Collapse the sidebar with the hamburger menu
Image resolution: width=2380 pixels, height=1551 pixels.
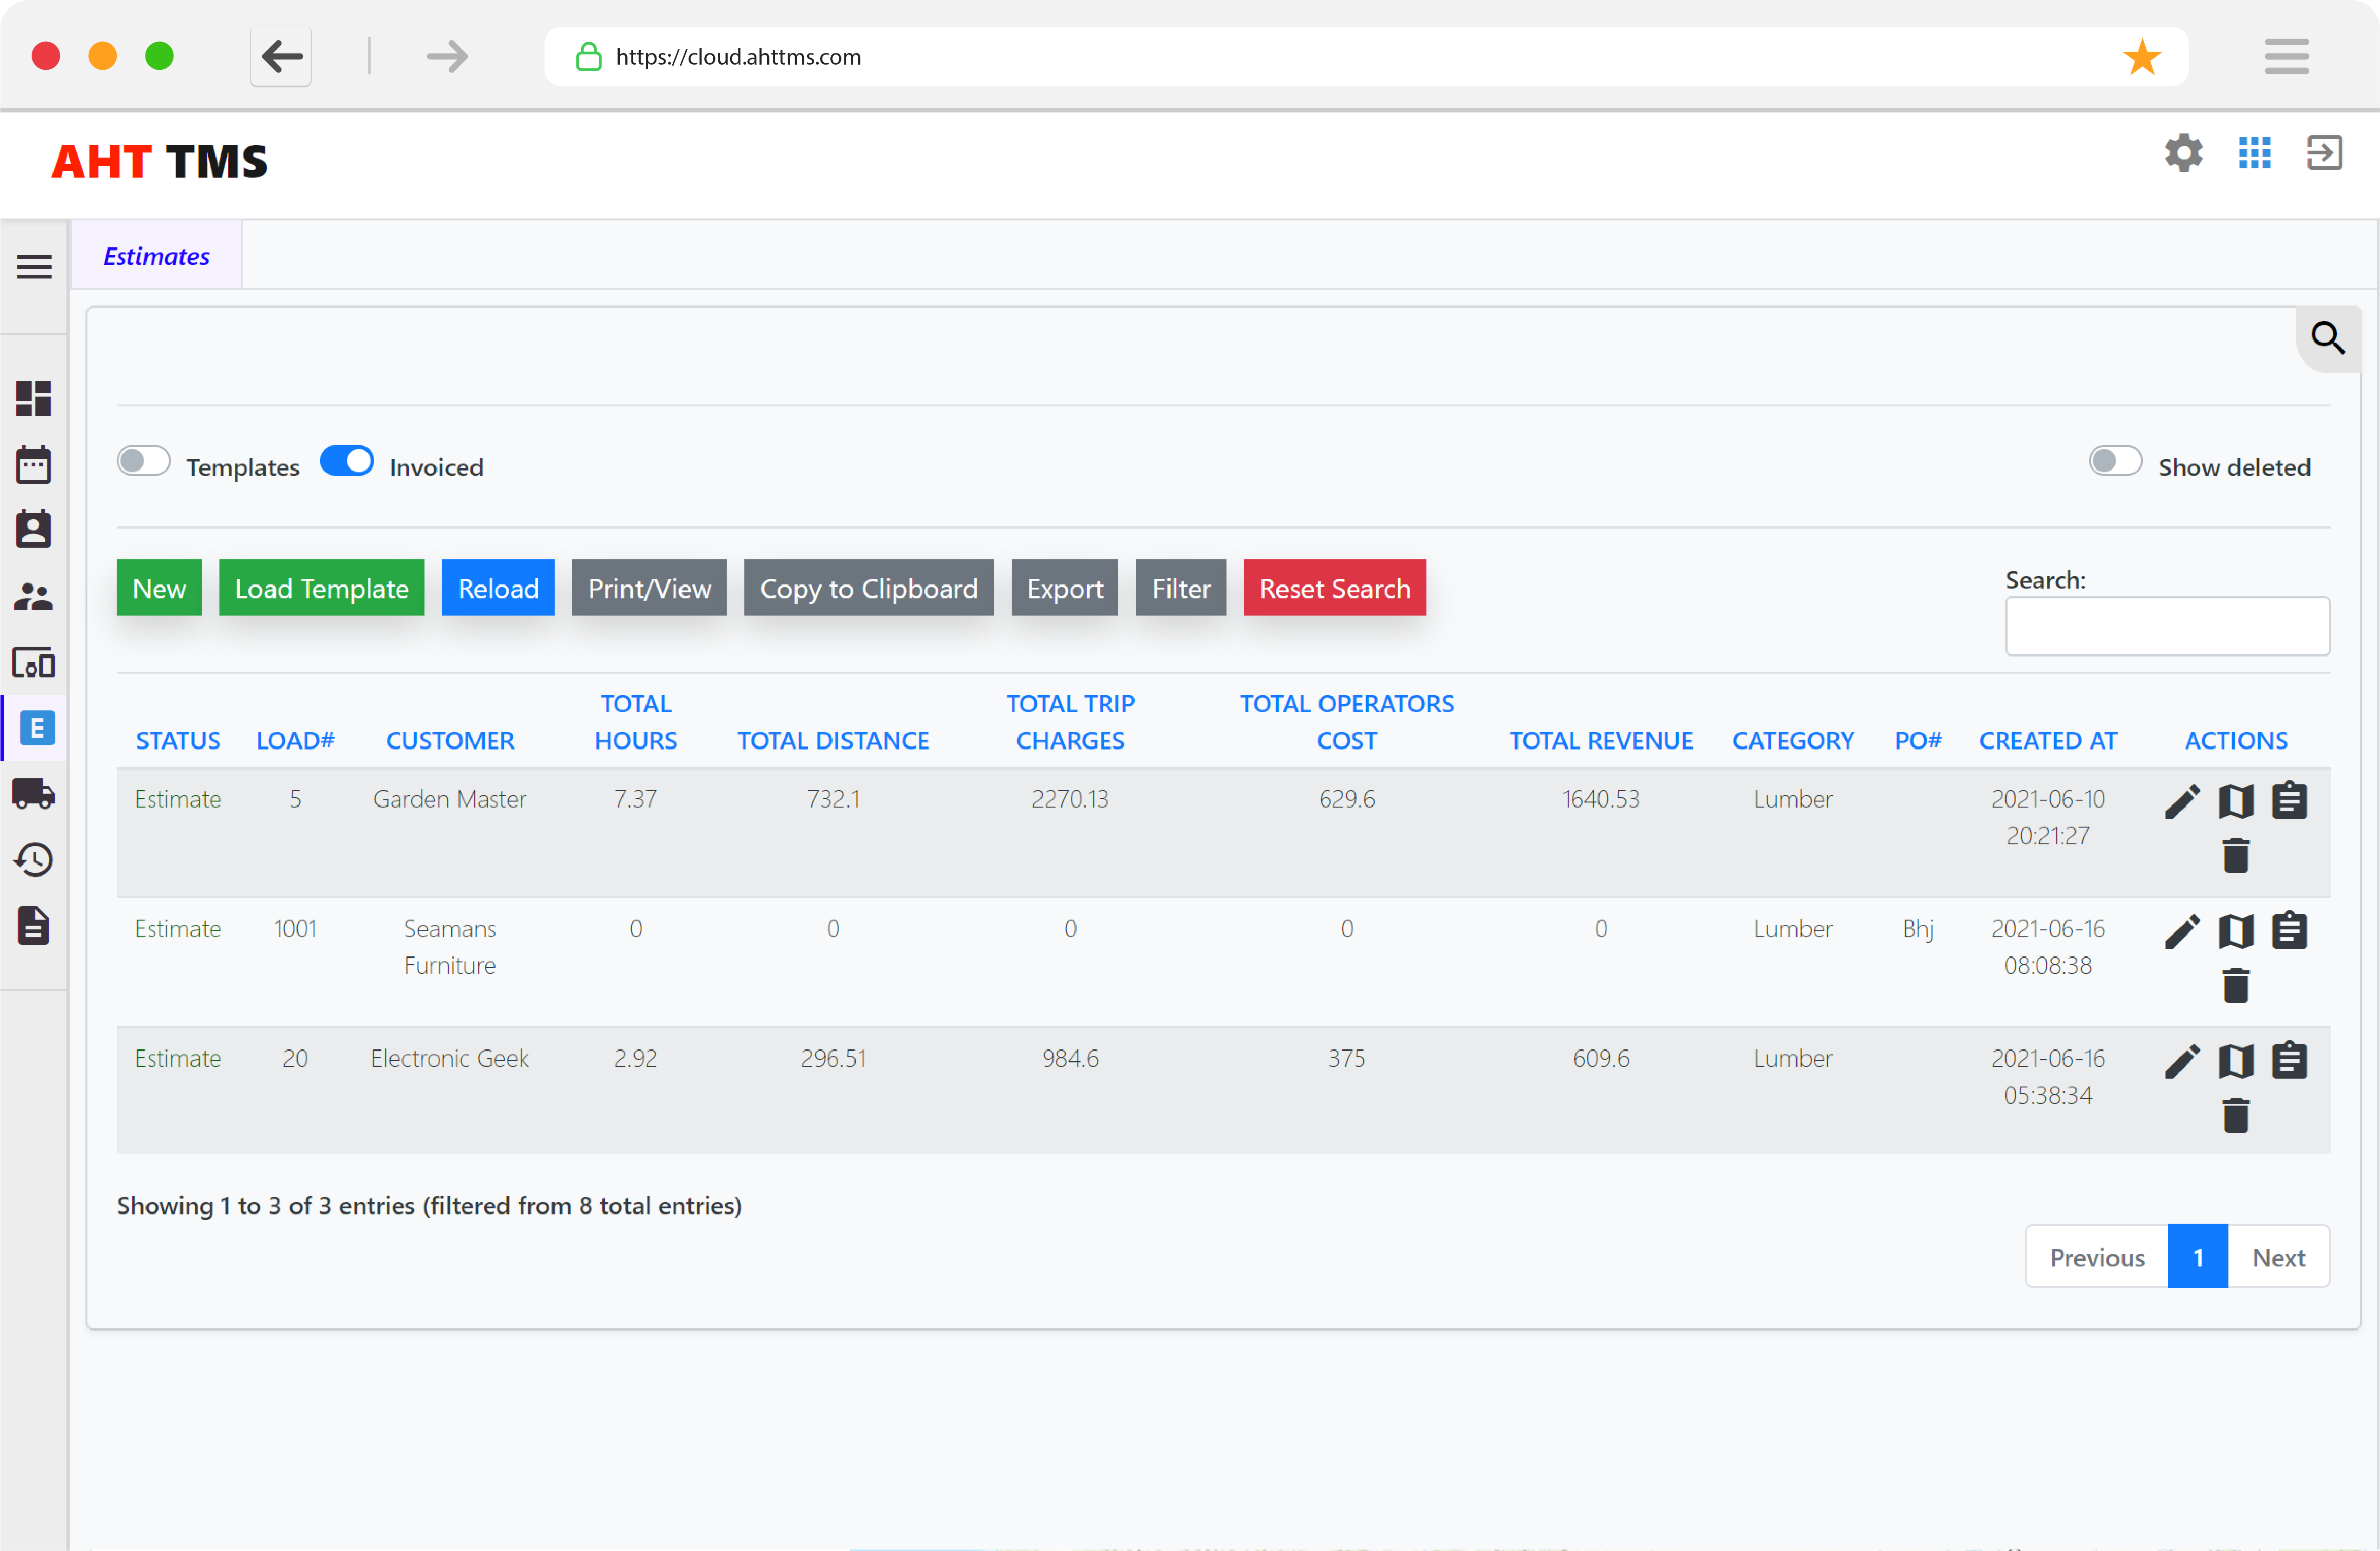tap(33, 267)
